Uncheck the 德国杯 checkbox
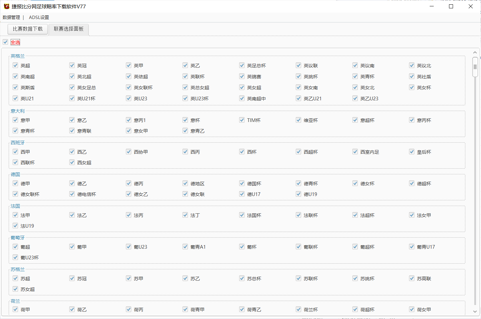 [242, 183]
